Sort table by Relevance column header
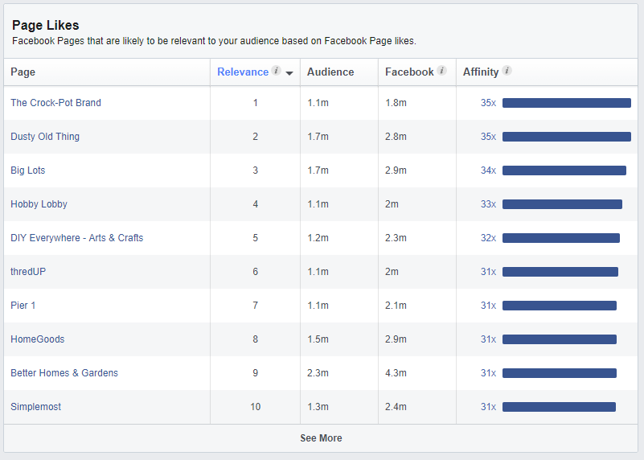644x460 pixels. (x=243, y=72)
